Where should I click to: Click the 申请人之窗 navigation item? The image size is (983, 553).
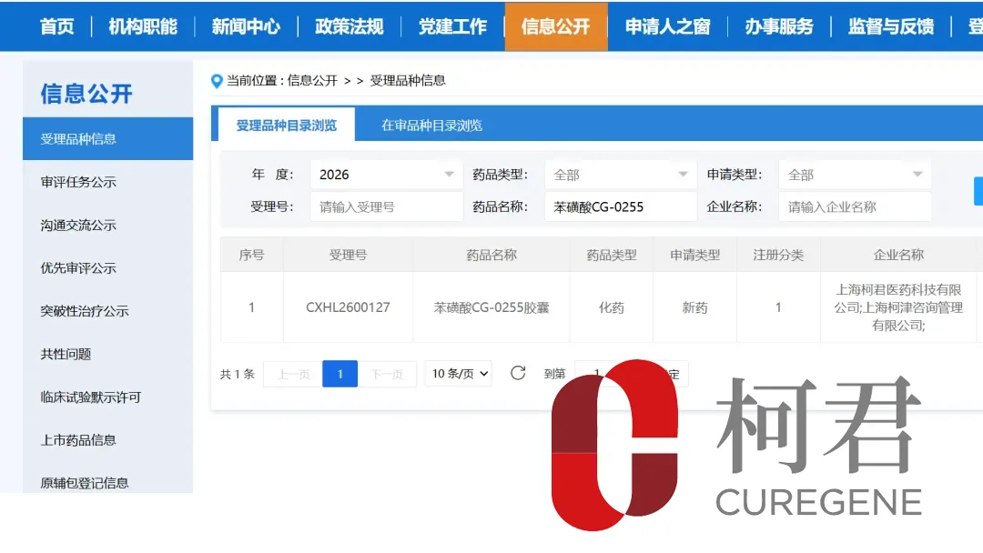point(667,26)
